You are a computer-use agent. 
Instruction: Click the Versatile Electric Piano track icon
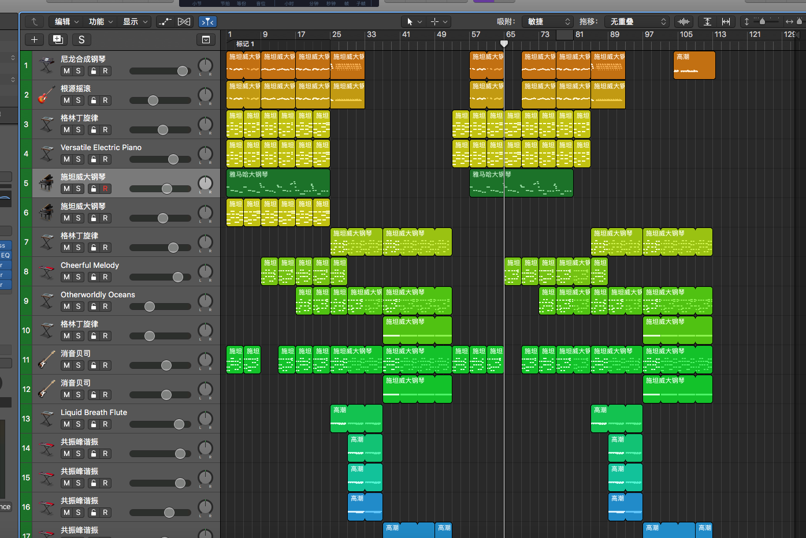point(46,153)
